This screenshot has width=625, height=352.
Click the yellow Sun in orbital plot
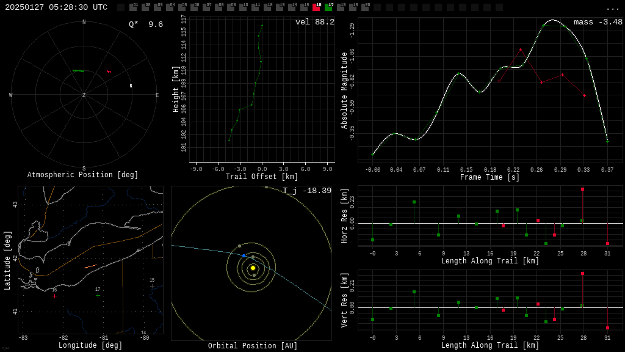click(253, 268)
